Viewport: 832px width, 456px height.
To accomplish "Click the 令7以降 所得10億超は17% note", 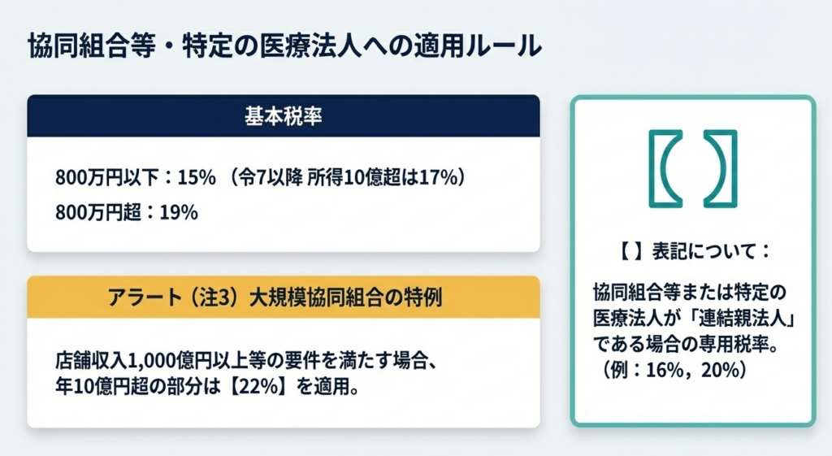I will point(346,176).
